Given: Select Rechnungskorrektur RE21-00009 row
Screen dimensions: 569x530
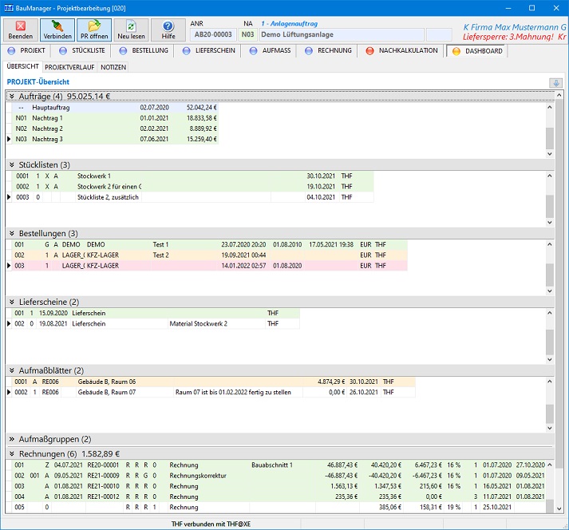Looking at the screenshot, I should click(x=279, y=476).
